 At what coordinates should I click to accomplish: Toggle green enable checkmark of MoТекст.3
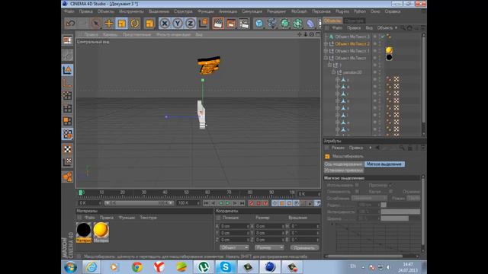click(383, 37)
